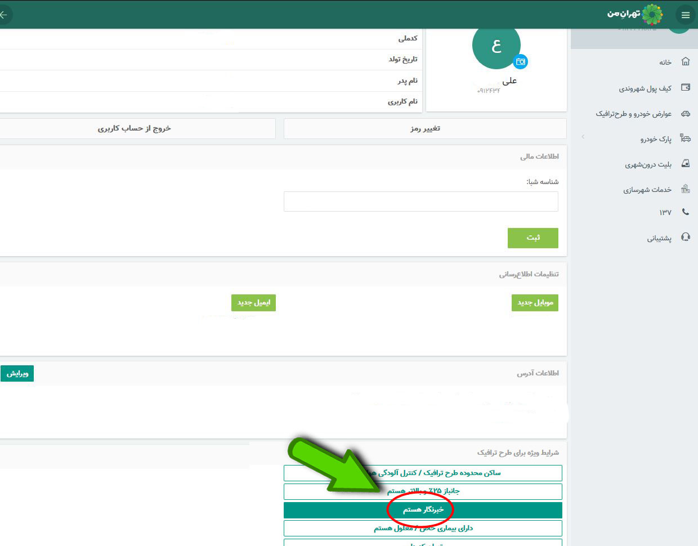Click the تغییر رمز button
Viewport: 698px width, 546px height.
(425, 128)
